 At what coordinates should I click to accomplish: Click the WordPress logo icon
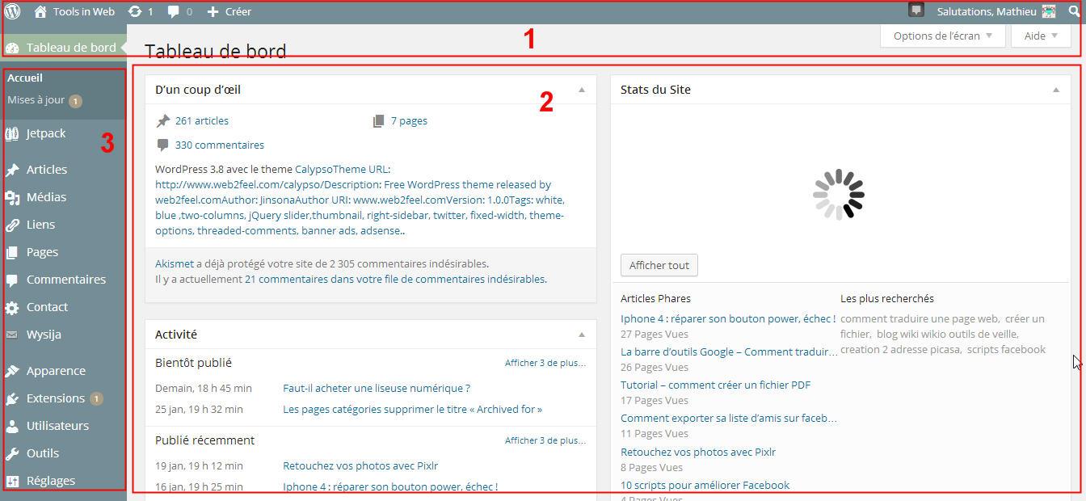point(12,11)
